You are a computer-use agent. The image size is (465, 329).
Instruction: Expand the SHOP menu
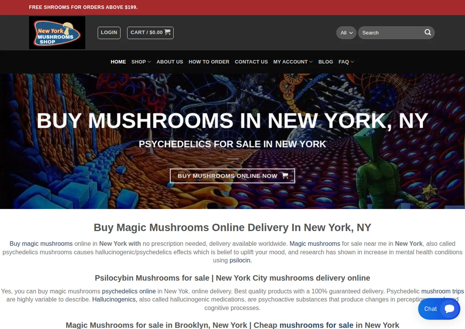tap(141, 62)
